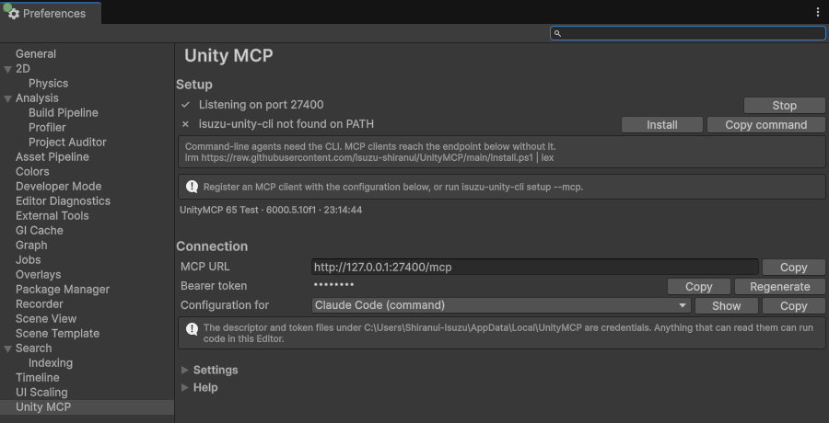Screen dimensions: 829x423
Task: Stop the MCP server listening
Action: point(784,106)
